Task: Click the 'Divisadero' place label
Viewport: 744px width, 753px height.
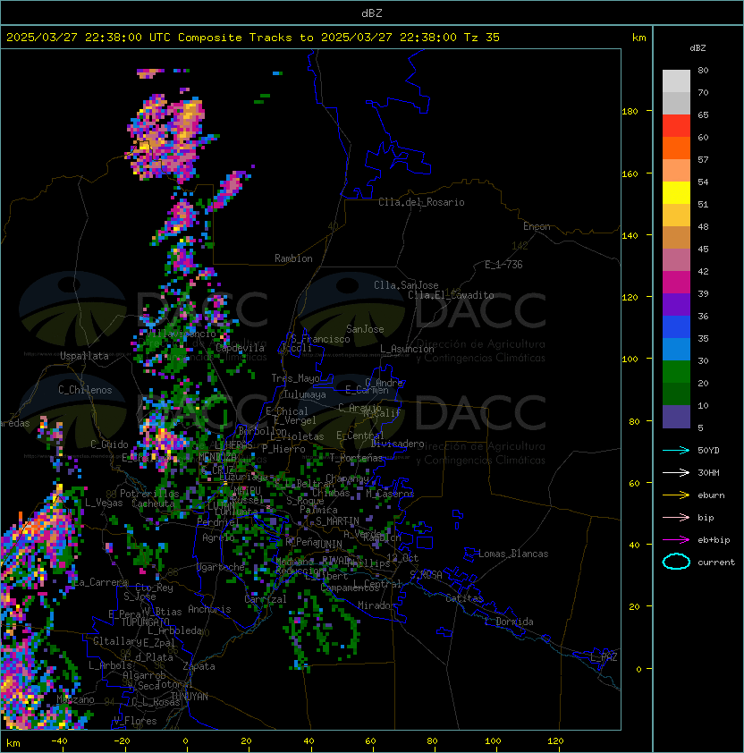Action: click(398, 444)
